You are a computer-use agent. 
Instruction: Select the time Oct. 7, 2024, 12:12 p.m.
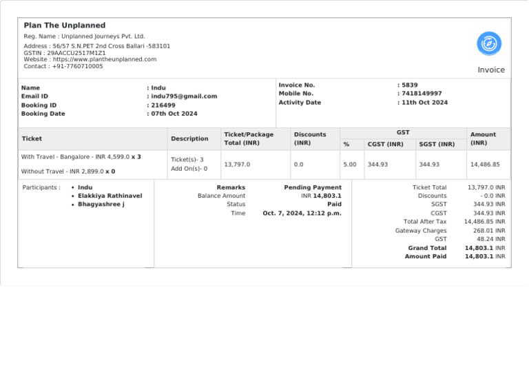click(302, 214)
